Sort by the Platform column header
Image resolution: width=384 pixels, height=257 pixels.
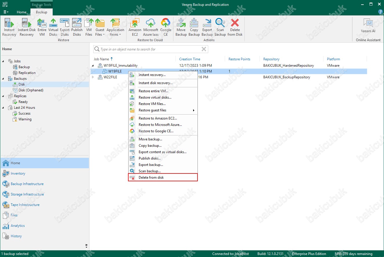point(333,59)
